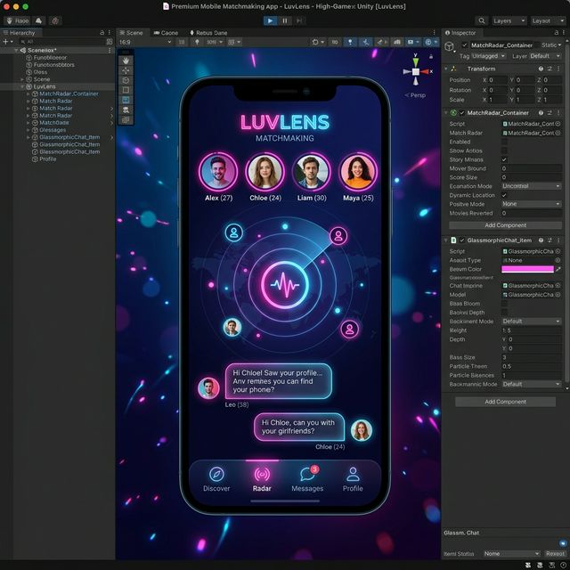570x570 pixels.
Task: Click the Rexeot button at bottom
Action: (555, 554)
